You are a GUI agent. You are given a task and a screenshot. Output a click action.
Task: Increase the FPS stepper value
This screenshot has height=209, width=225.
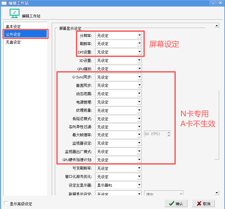[x=169, y=132]
